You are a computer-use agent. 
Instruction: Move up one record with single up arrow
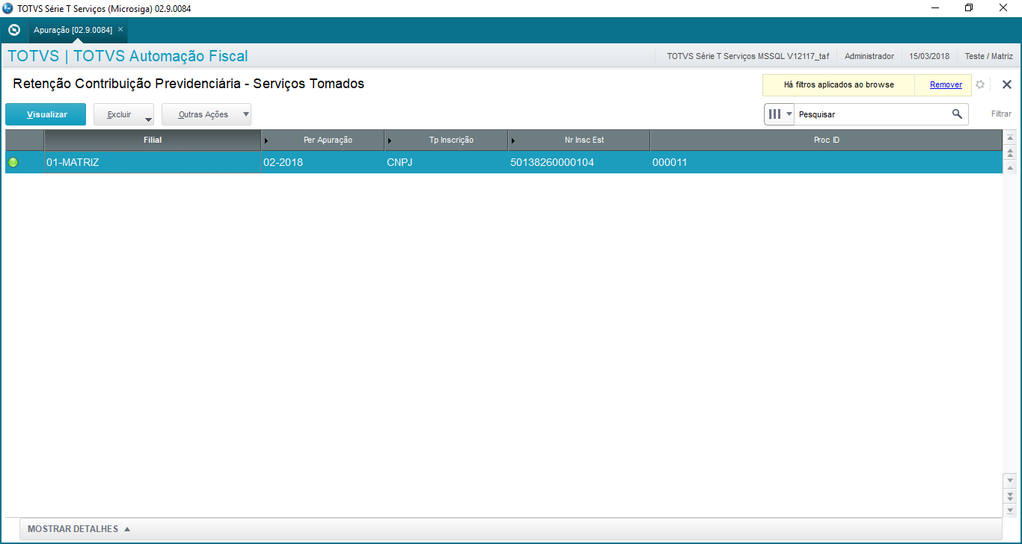point(1010,168)
